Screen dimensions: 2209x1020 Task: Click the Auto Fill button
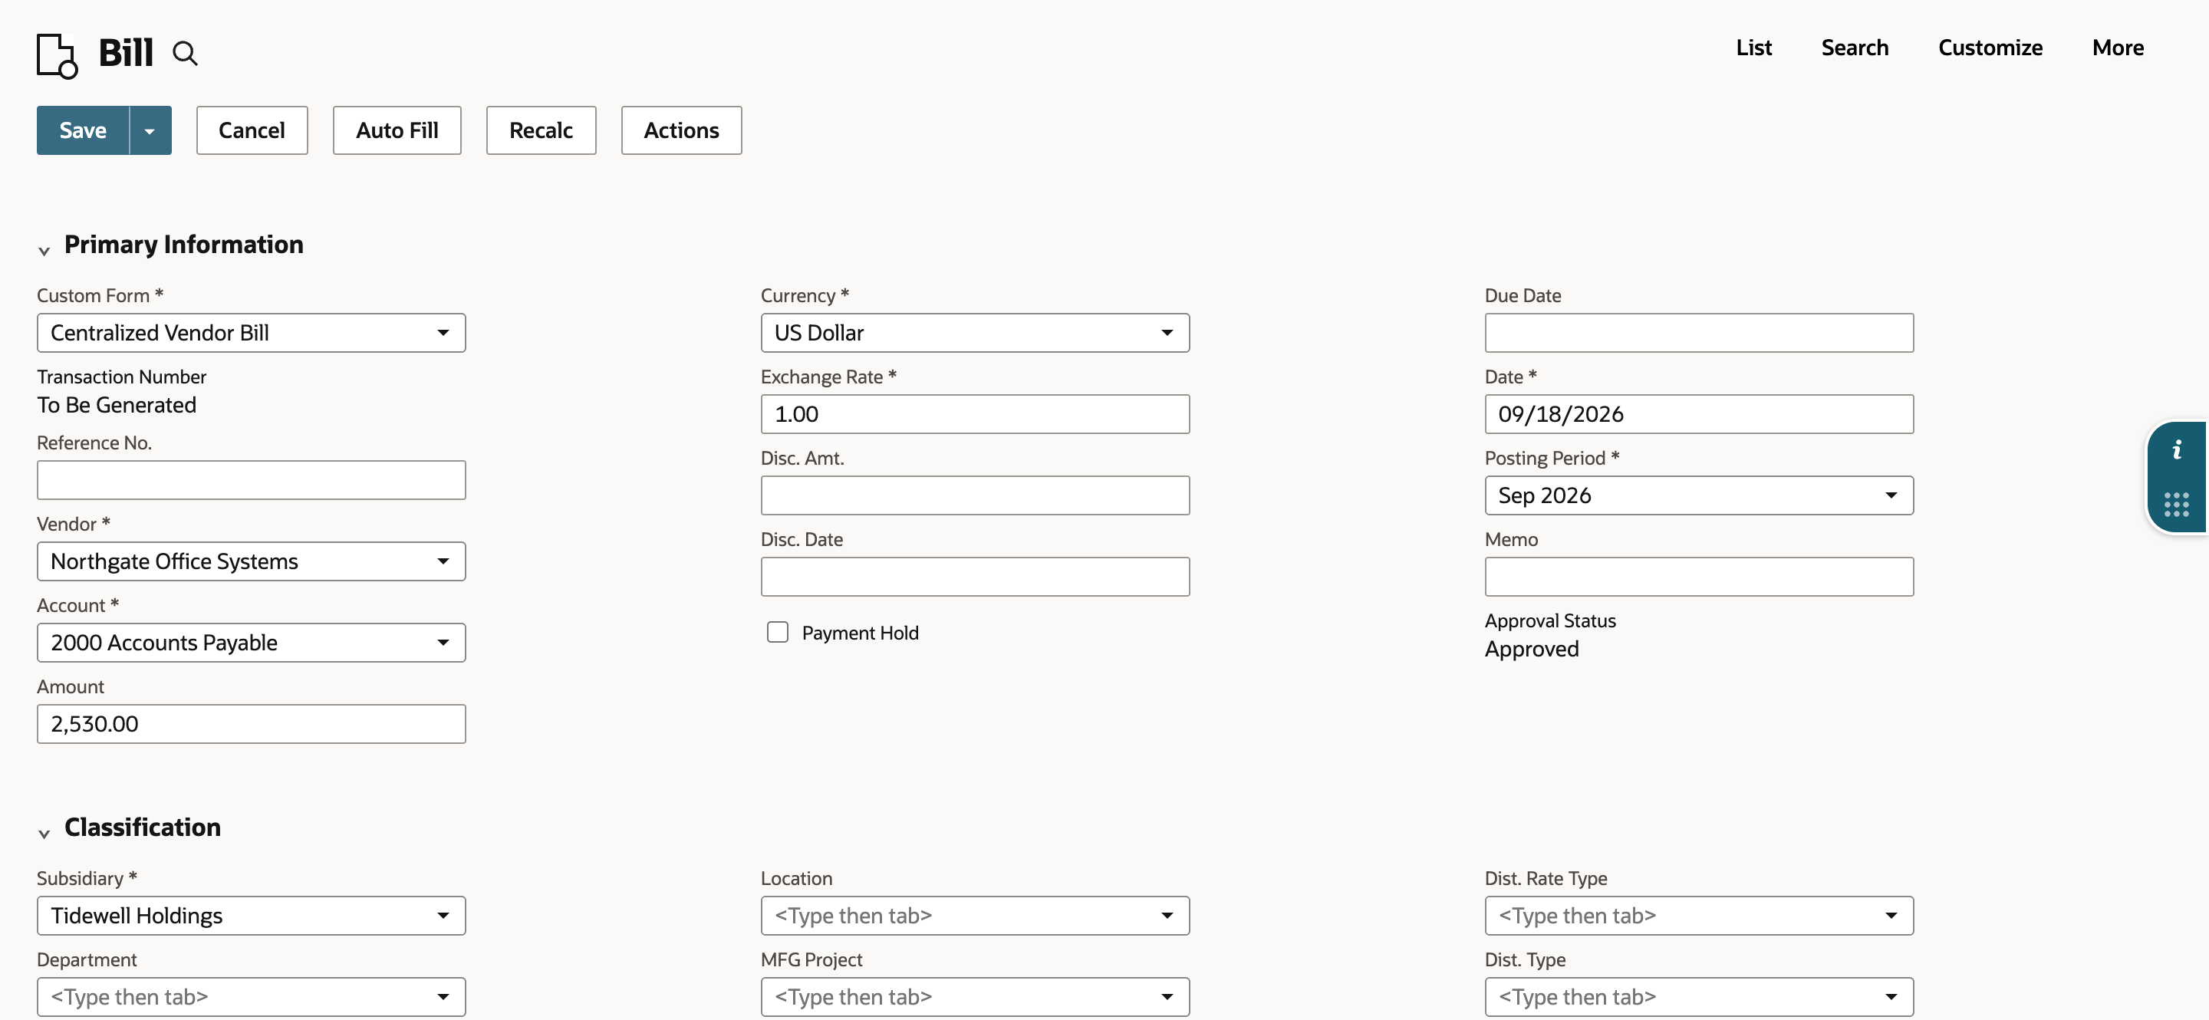coord(397,130)
